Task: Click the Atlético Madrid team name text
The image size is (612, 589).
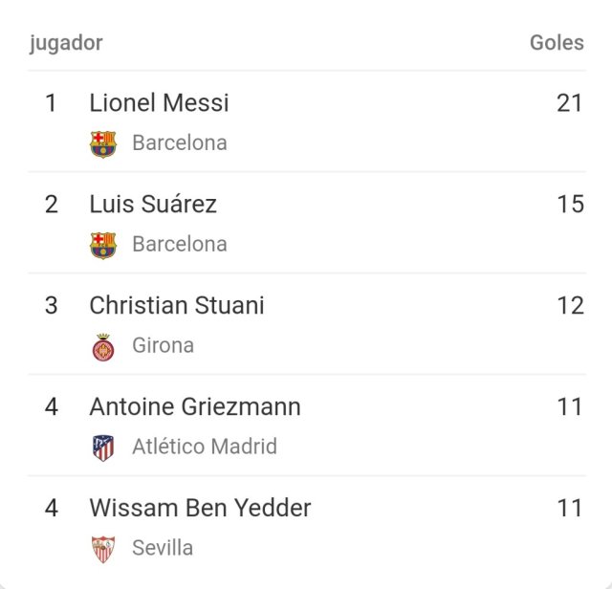Action: tap(205, 447)
